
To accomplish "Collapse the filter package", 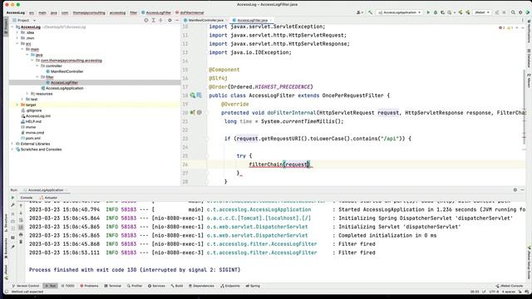I will click(37, 77).
